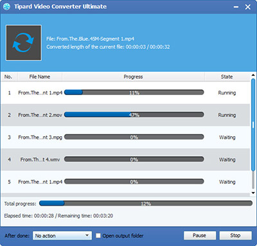Sort by File Name column header
Screen dimensions: 257x246
click(40, 76)
